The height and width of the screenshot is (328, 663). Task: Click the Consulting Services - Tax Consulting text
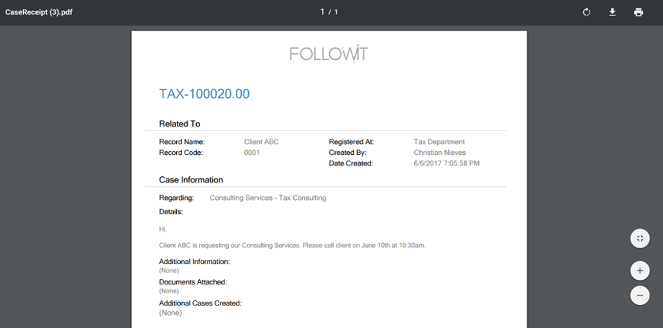[x=268, y=198]
